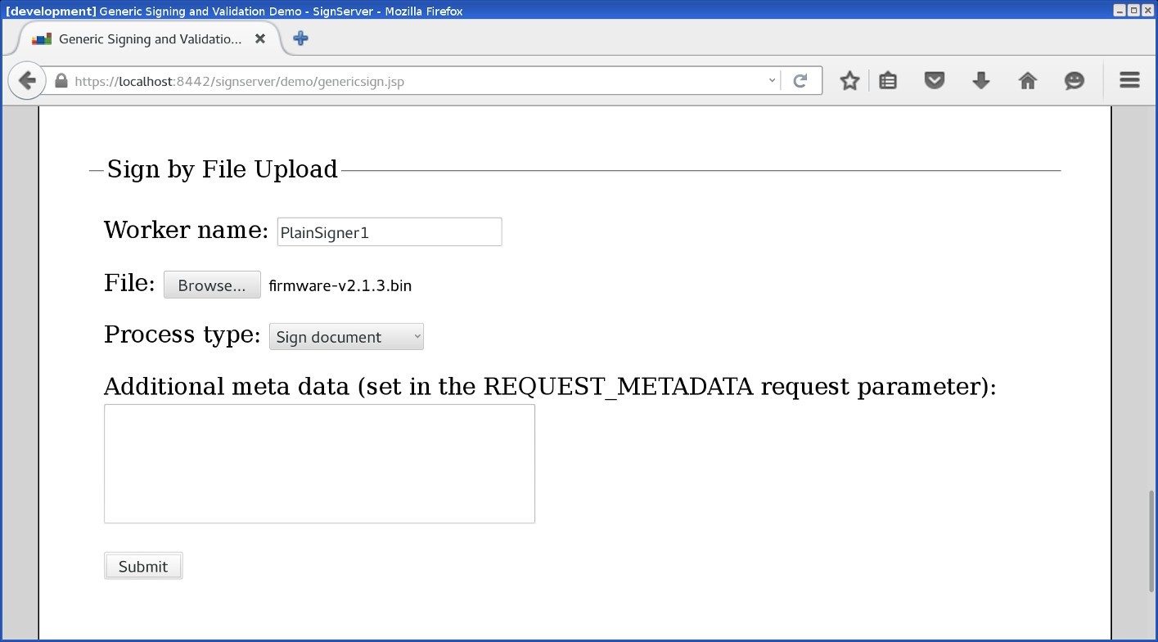1158x642 pixels.
Task: Open the Process type dropdown
Action: [345, 336]
